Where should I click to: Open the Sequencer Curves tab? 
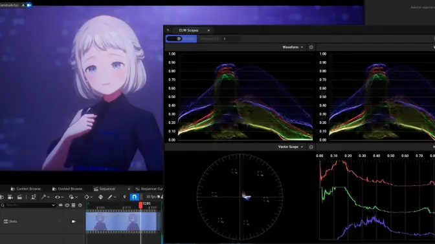coord(149,189)
